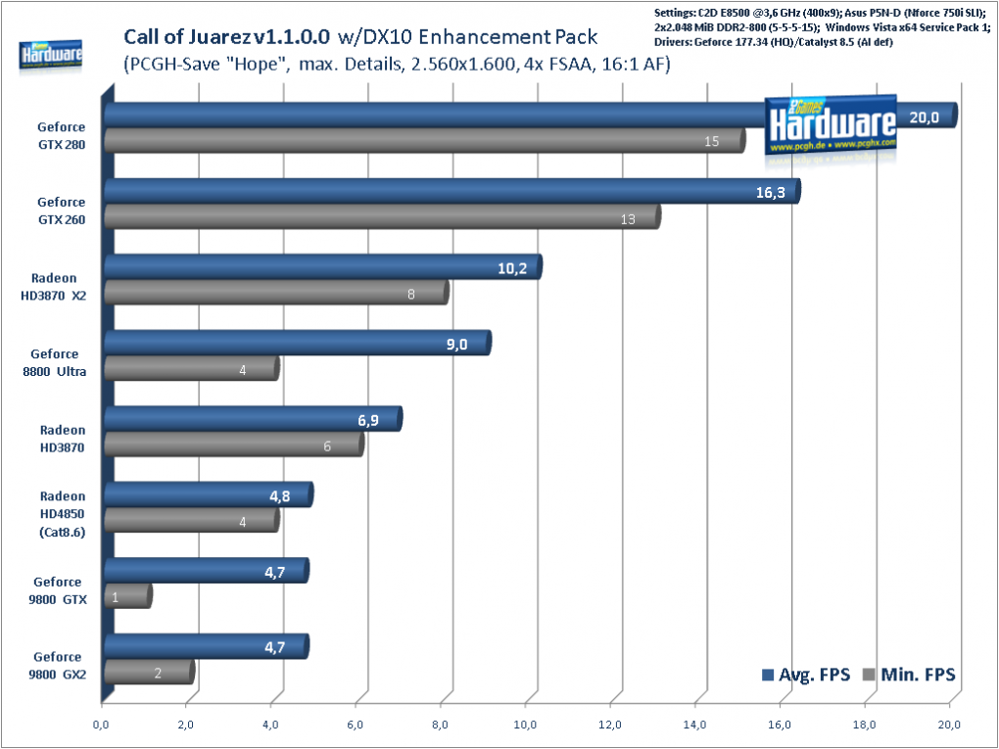999x749 pixels.
Task: Select the 'Radeon HD4850 (Cat8.6)' row label
Action: tap(63, 514)
